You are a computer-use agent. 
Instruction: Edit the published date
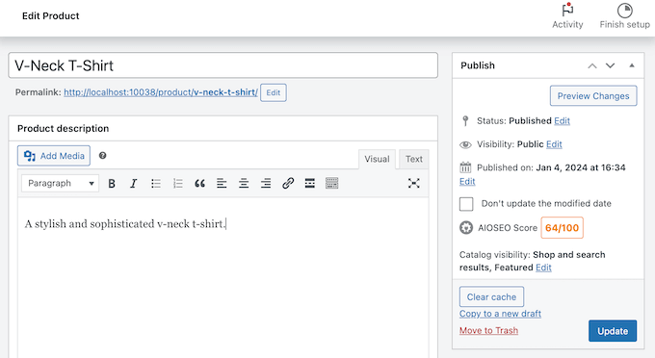(x=467, y=182)
